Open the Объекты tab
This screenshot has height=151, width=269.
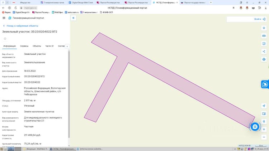coord(37,46)
